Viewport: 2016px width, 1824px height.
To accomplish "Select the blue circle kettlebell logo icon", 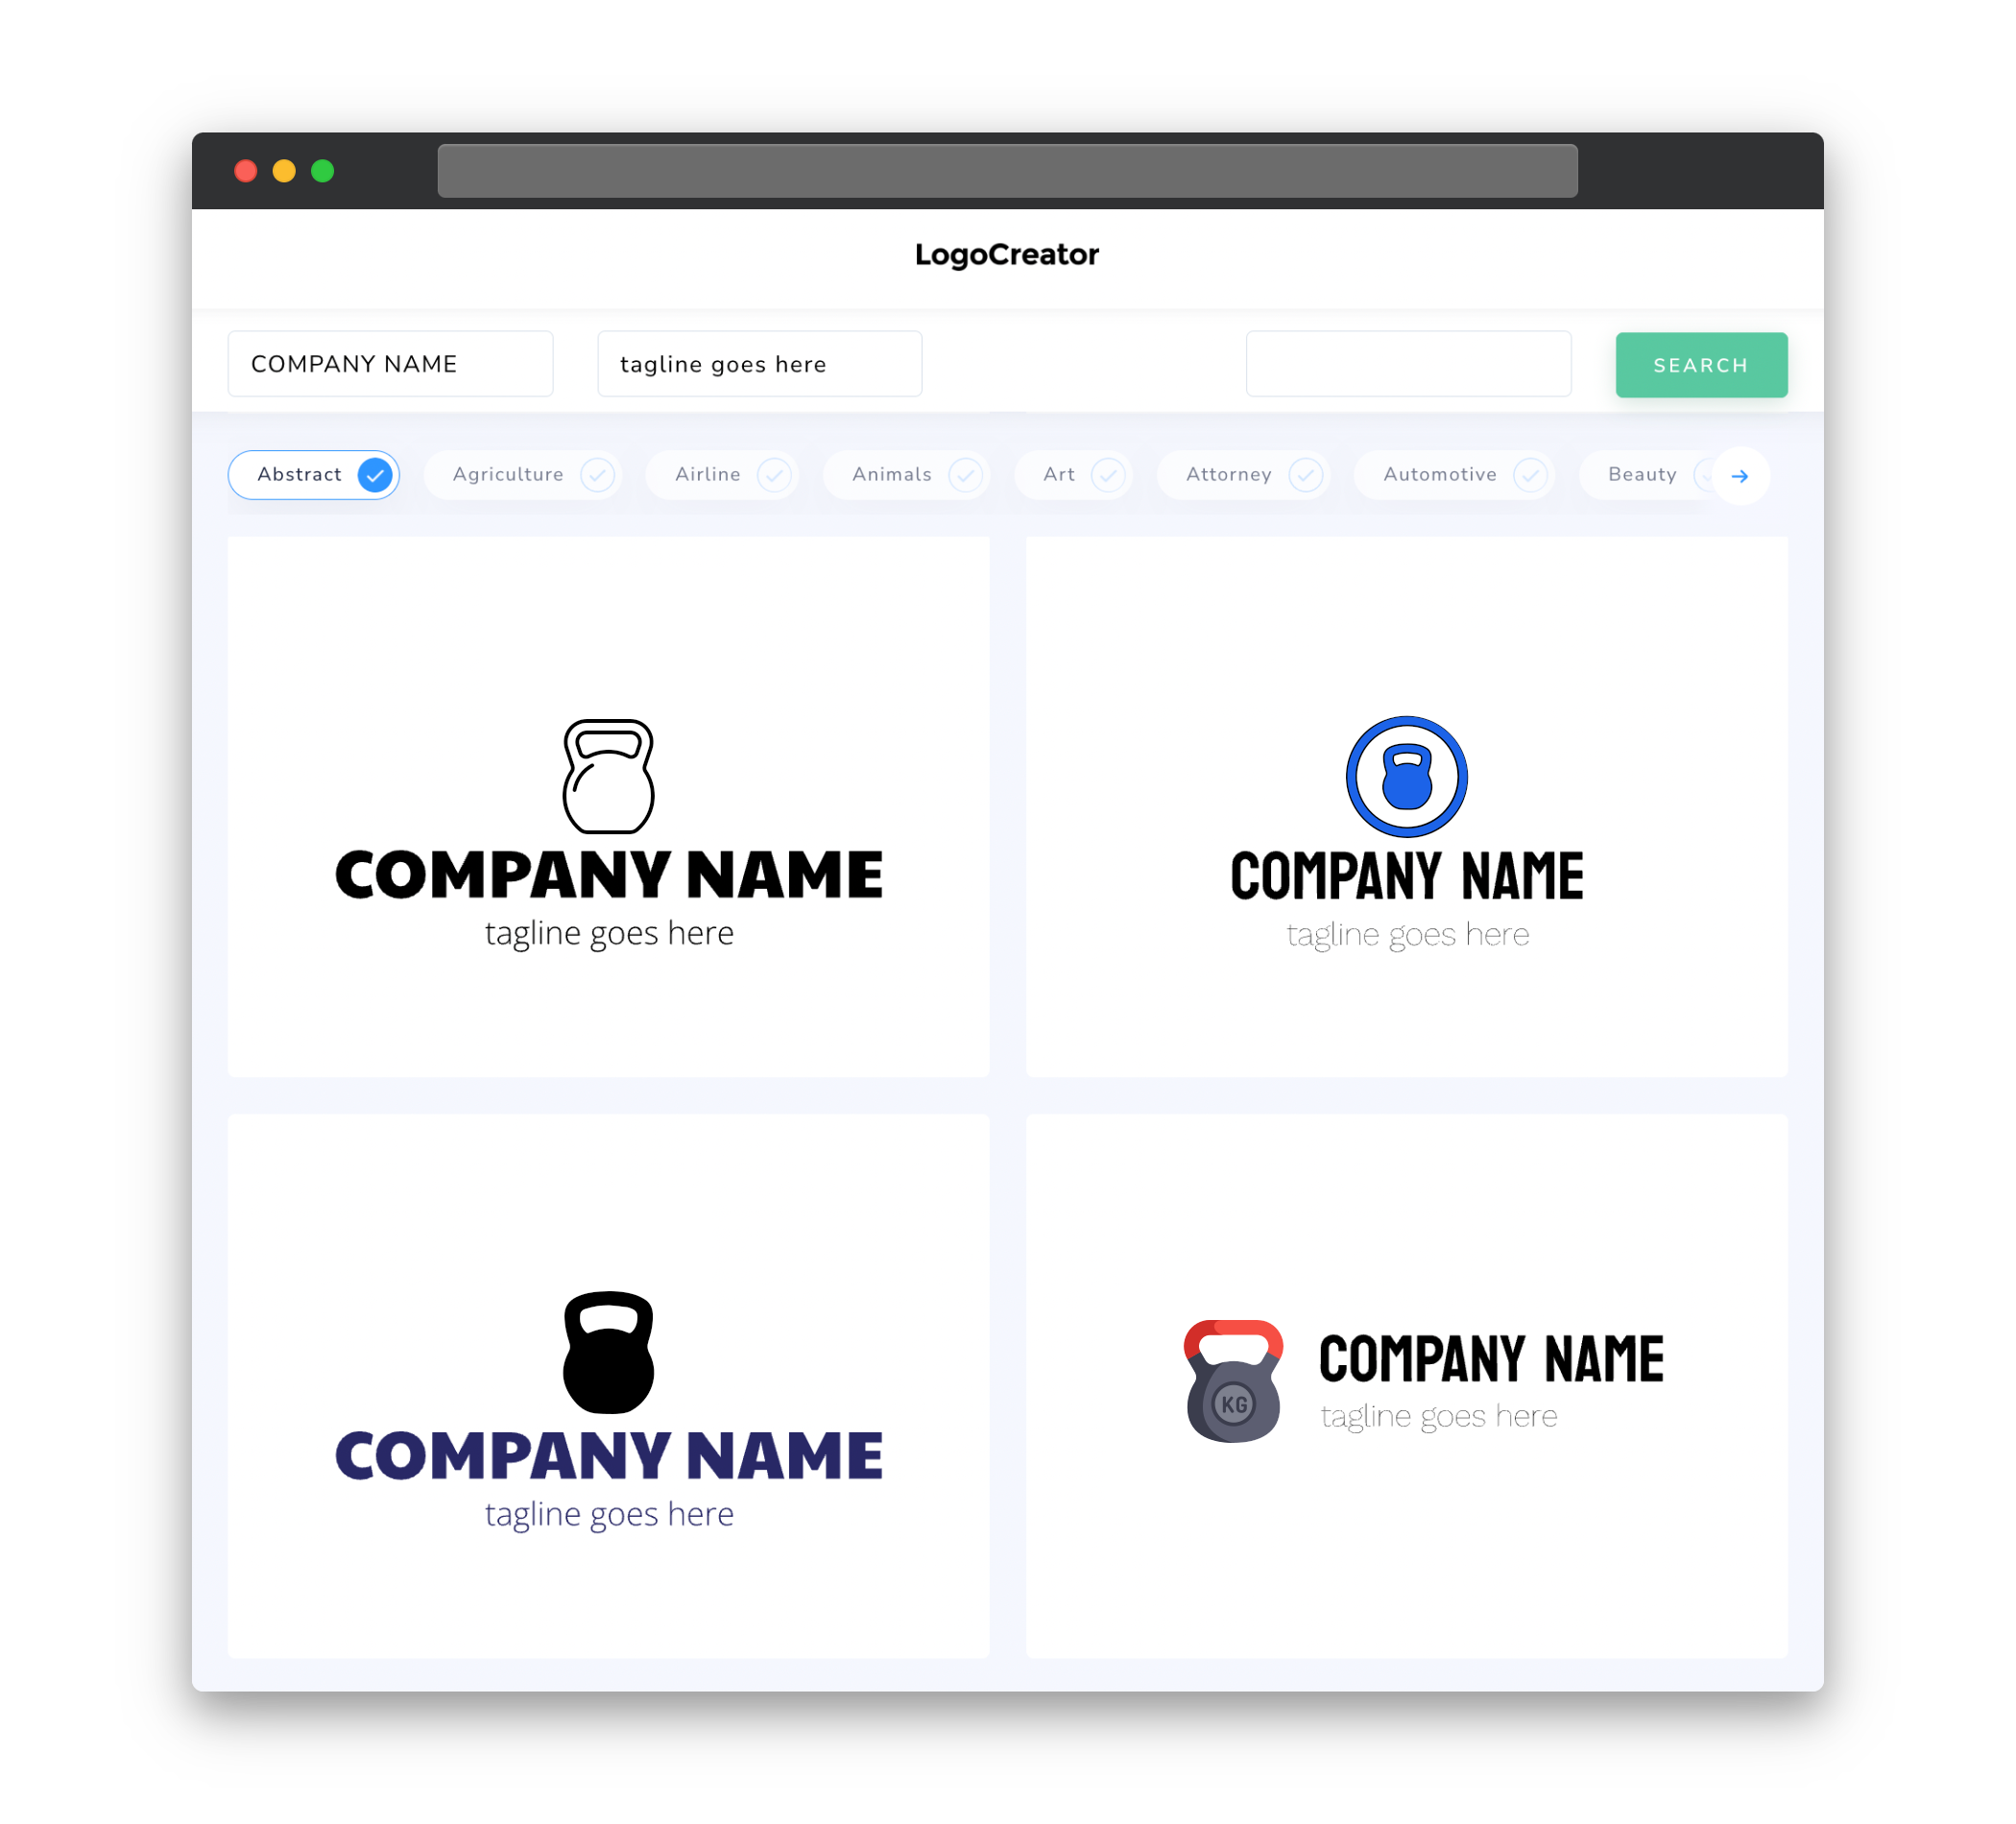I will [1404, 776].
